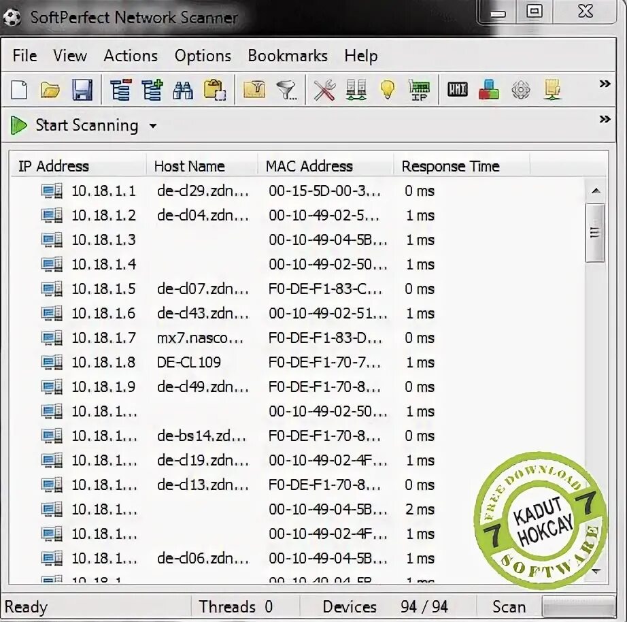Select host name de-cl29.zdn...

pos(203,191)
